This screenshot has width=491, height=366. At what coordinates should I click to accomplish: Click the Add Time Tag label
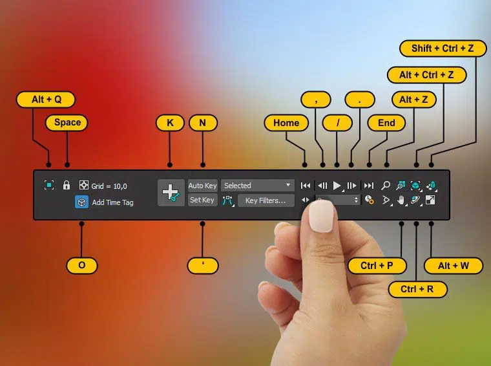tap(112, 202)
